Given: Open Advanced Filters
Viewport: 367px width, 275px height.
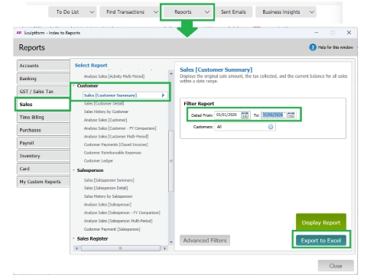Looking at the screenshot, I should tap(205, 241).
